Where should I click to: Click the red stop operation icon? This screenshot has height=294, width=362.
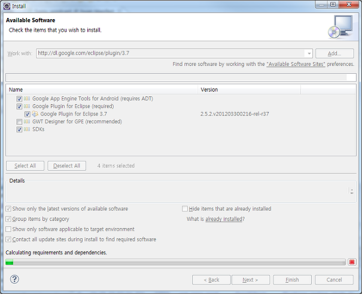click(x=352, y=262)
